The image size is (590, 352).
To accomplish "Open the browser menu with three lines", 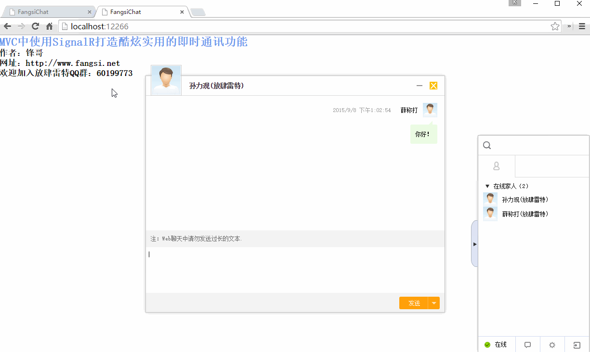I will [581, 26].
